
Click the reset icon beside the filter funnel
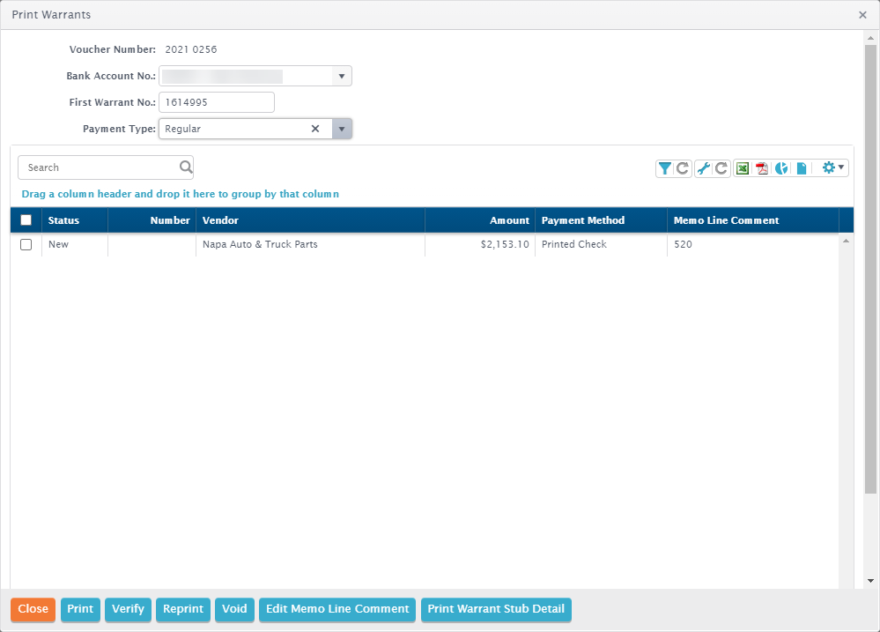[x=683, y=168]
